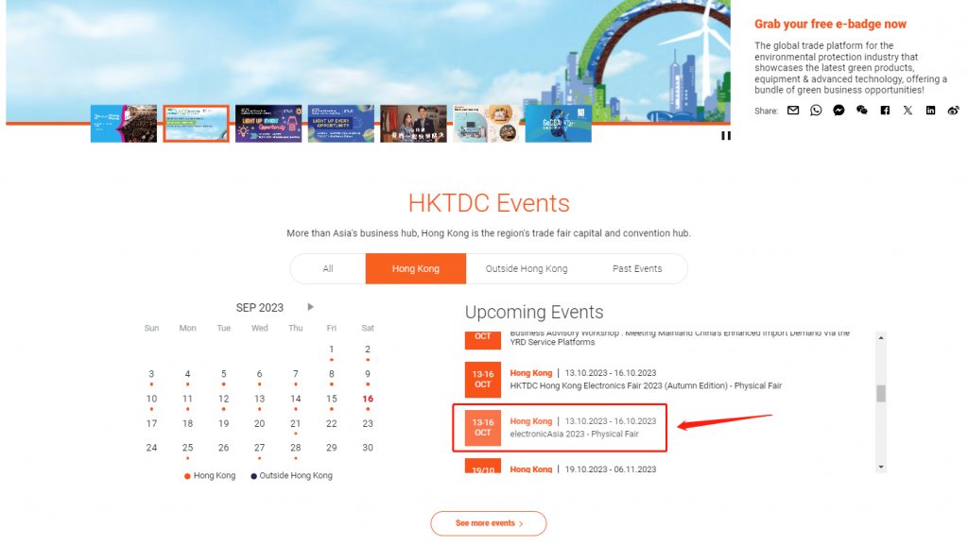Viewport: 968px width, 546px height.
Task: Open HKTDC Hong Kong Electronics Fair 2023 event
Action: click(646, 385)
